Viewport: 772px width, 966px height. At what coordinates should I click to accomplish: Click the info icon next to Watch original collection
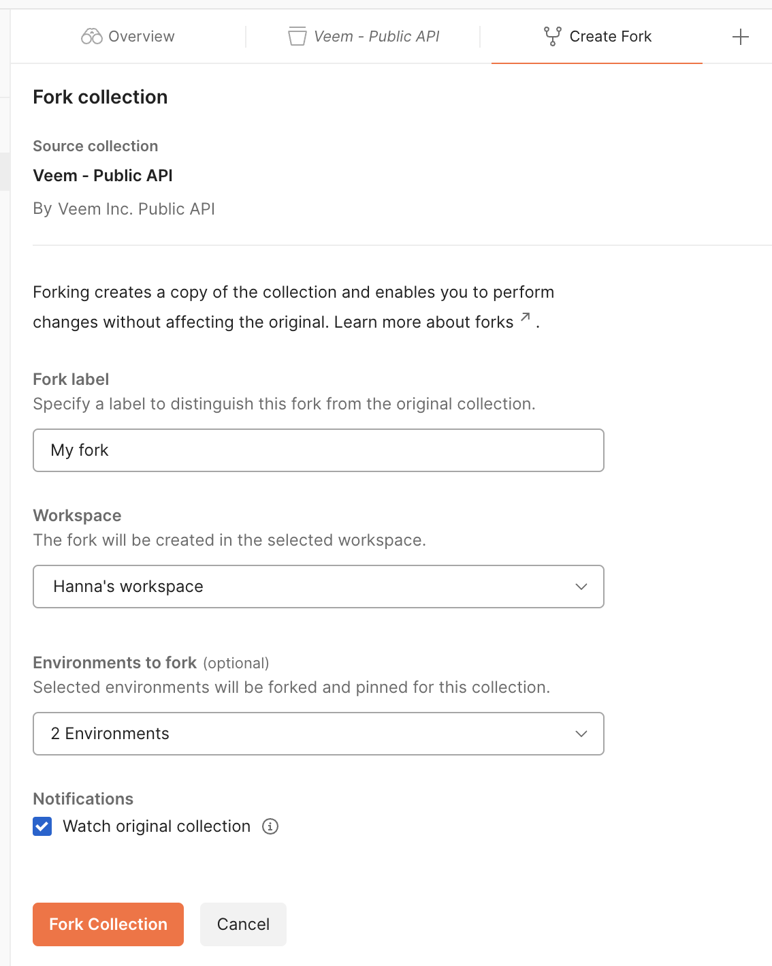click(270, 826)
